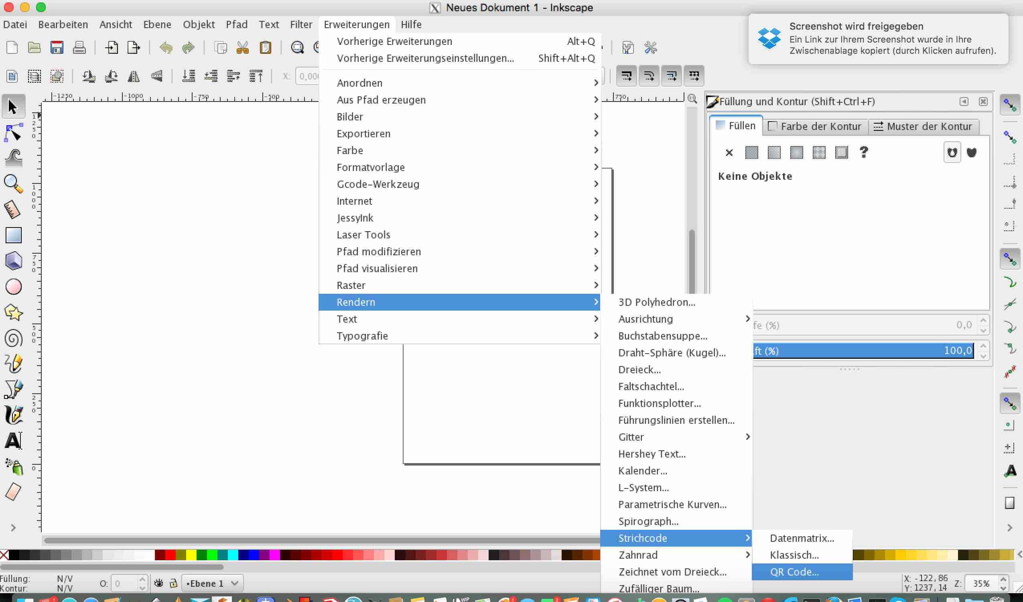
Task: Click the opacity 100,0 percent slider
Action: [863, 350]
